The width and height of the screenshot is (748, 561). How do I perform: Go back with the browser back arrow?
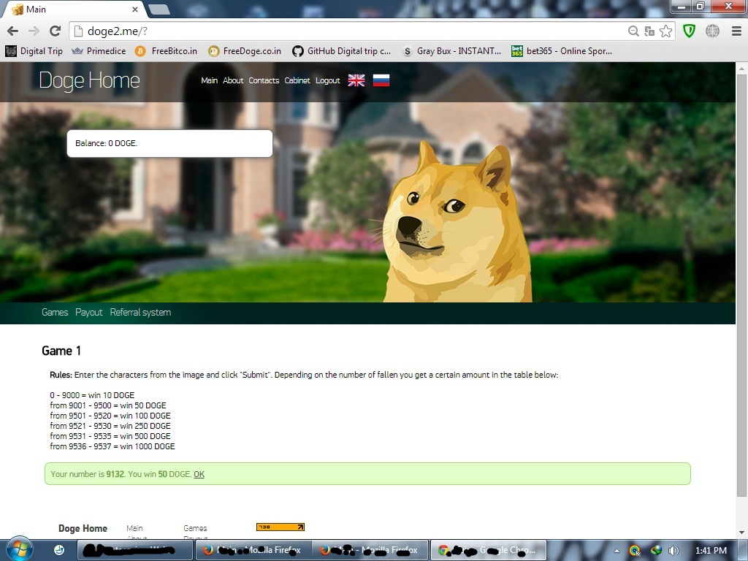pos(13,31)
